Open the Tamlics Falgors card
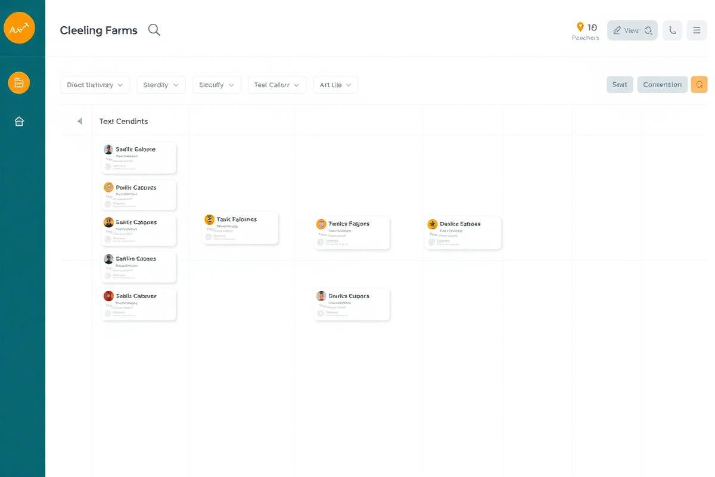715x477 pixels. (x=352, y=233)
